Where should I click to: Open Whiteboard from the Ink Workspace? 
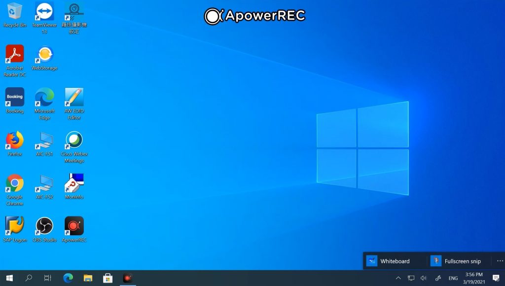tap(395, 261)
